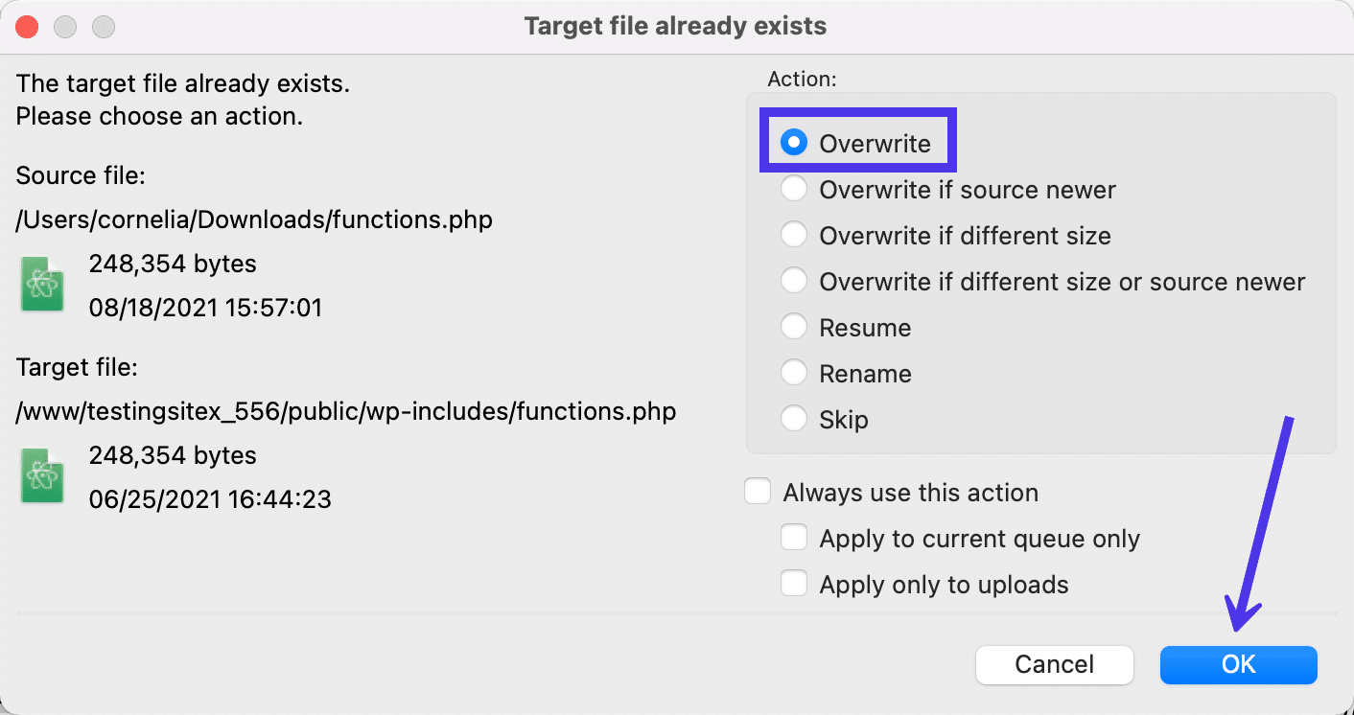Select 'Overwrite if different size'
This screenshot has width=1354, height=715.
[794, 234]
